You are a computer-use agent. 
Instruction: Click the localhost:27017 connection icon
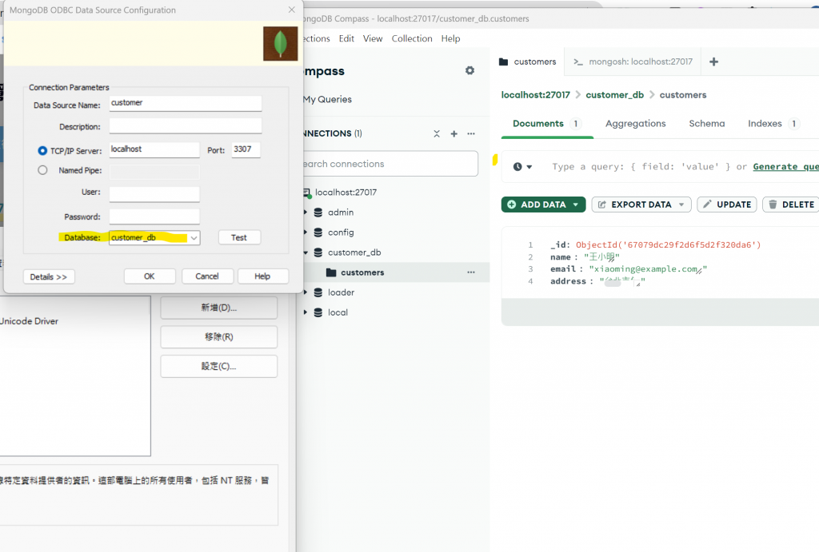point(308,193)
